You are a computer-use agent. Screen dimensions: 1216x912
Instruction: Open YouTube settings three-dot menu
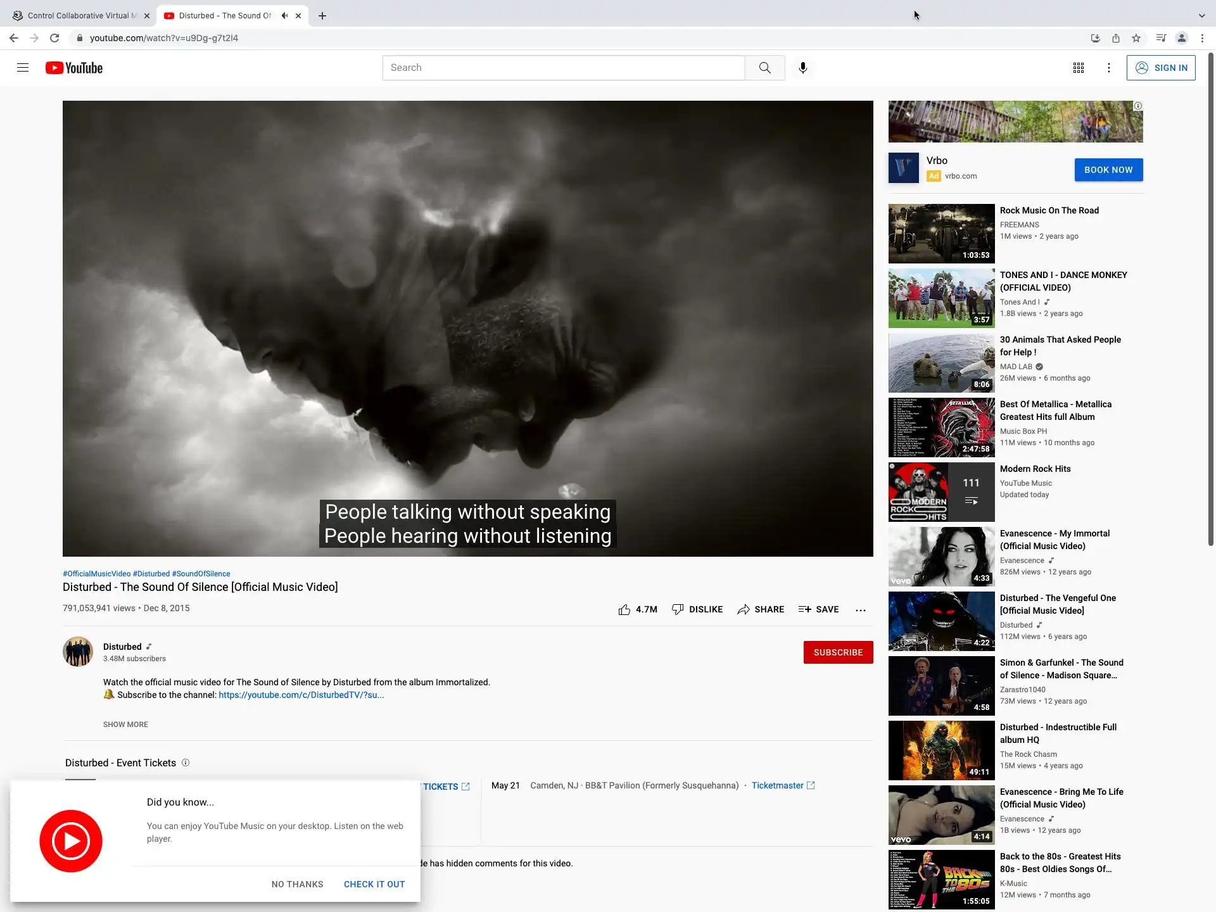tap(1108, 68)
